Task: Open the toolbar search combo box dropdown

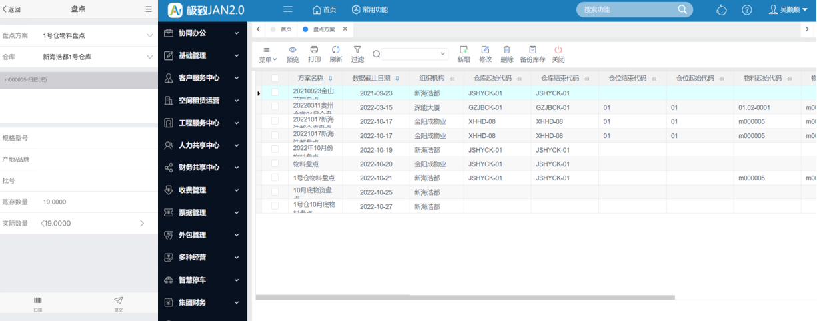Action: tap(444, 54)
